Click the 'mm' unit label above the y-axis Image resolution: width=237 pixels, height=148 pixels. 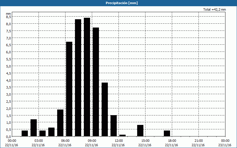pyautogui.click(x=8, y=14)
